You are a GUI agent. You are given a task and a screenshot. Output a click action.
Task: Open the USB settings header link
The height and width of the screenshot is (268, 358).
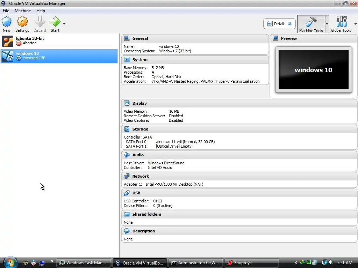136,193
